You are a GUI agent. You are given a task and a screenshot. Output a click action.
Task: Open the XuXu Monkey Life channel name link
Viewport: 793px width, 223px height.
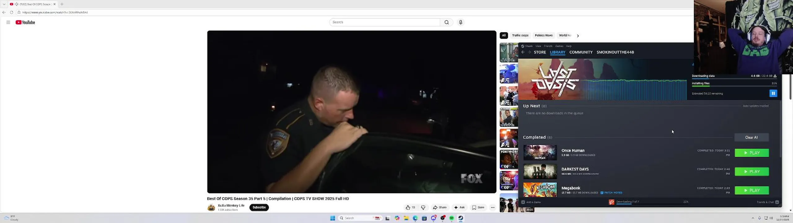(231, 206)
